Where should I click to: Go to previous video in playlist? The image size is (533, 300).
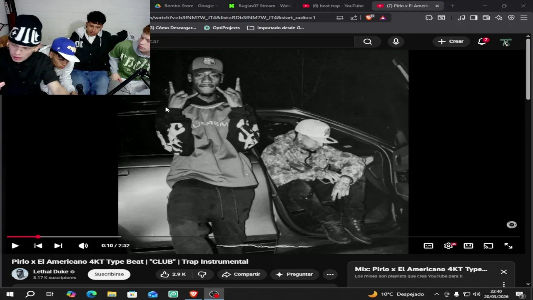point(38,246)
